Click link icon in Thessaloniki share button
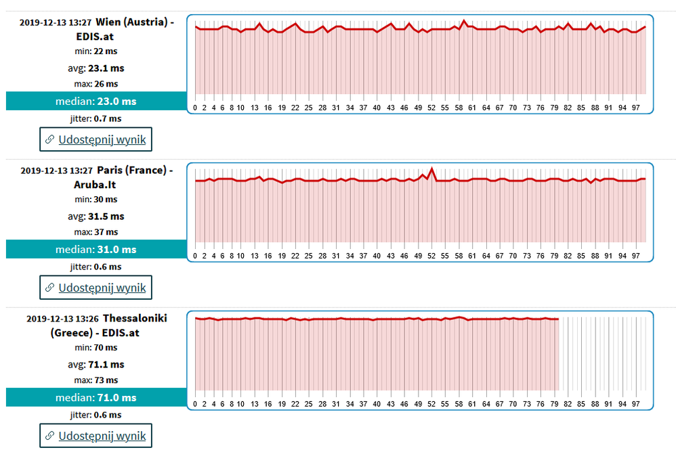 50,436
